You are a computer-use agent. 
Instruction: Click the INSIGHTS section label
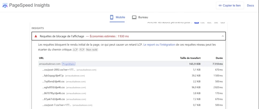coord(38,28)
